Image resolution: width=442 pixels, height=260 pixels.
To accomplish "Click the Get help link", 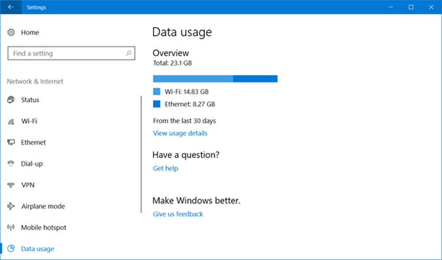I will [165, 168].
